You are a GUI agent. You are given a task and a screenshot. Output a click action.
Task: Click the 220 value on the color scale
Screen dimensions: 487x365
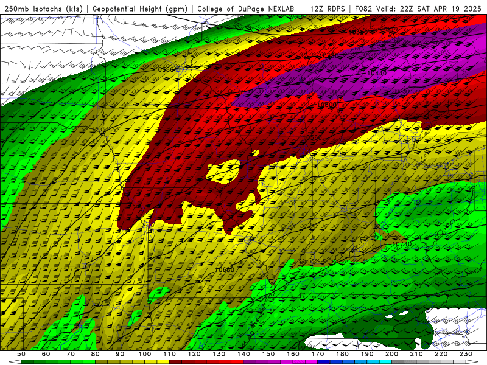[441, 354]
